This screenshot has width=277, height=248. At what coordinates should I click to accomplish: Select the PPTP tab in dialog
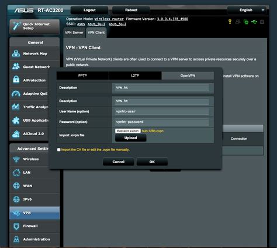tap(82, 75)
